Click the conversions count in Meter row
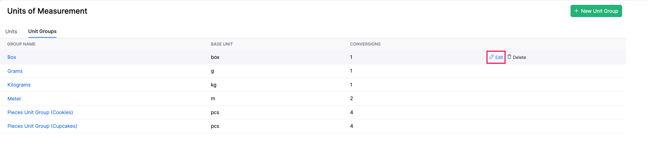This screenshot has width=648, height=144. 351,98
